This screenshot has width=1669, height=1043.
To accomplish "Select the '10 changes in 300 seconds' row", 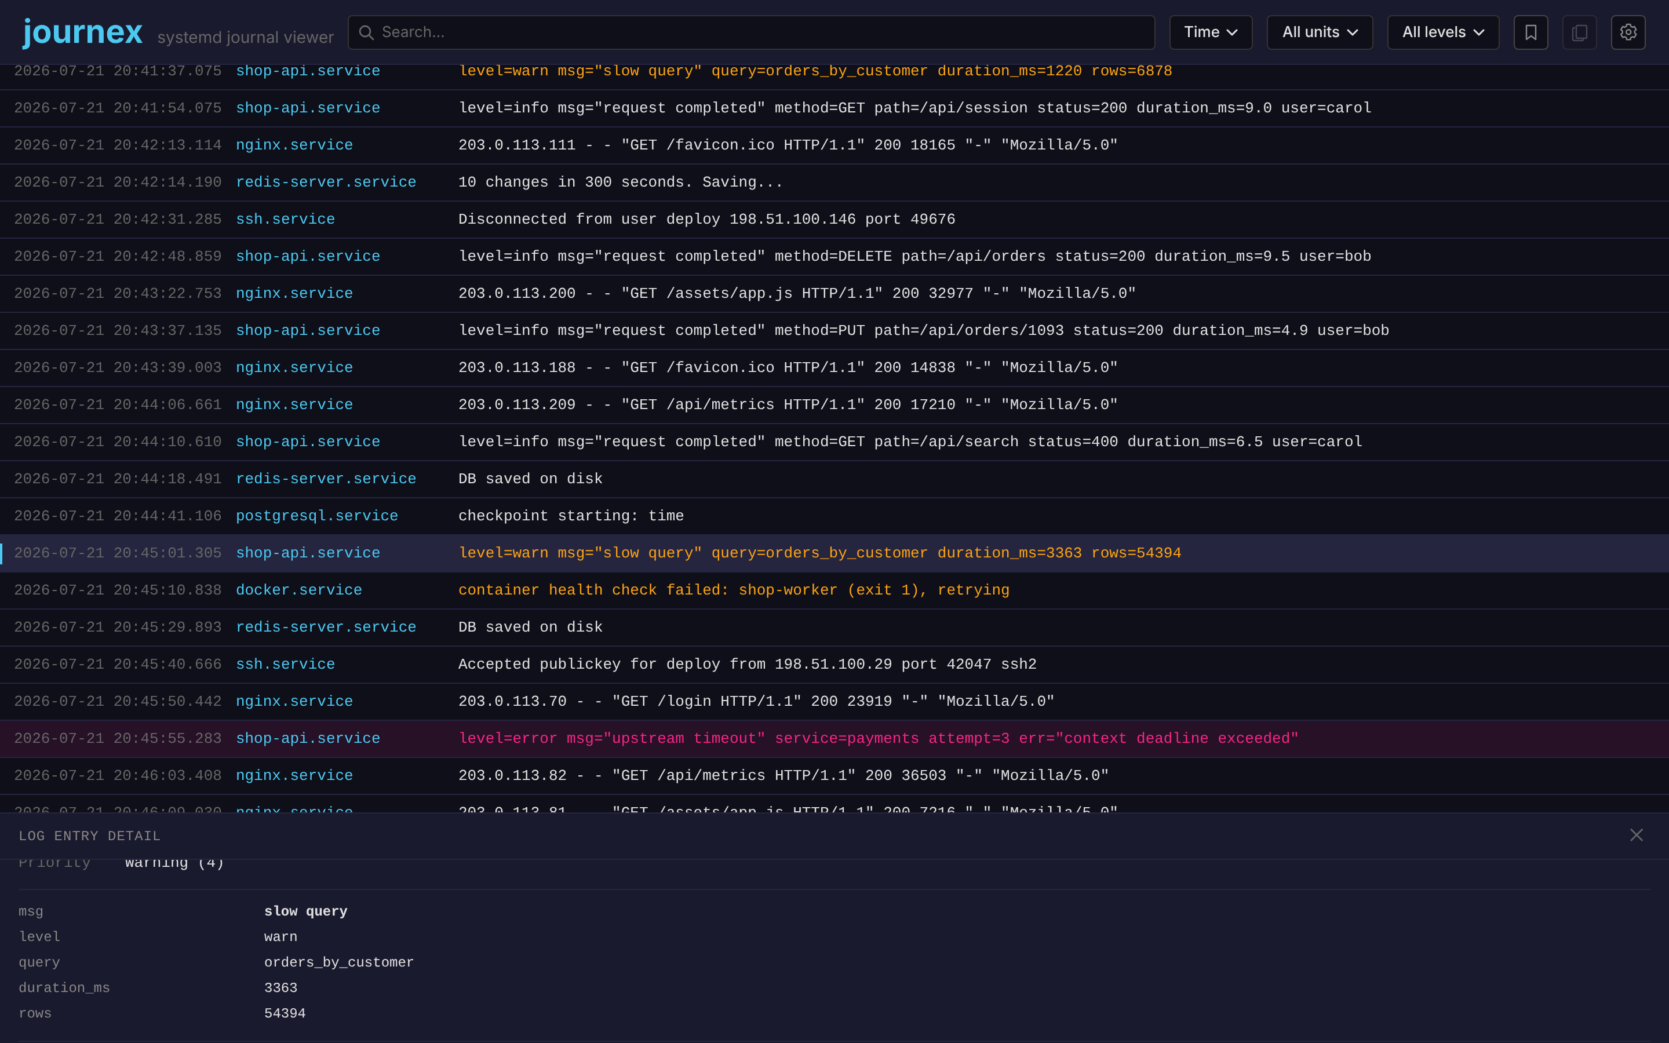I will 834,182.
